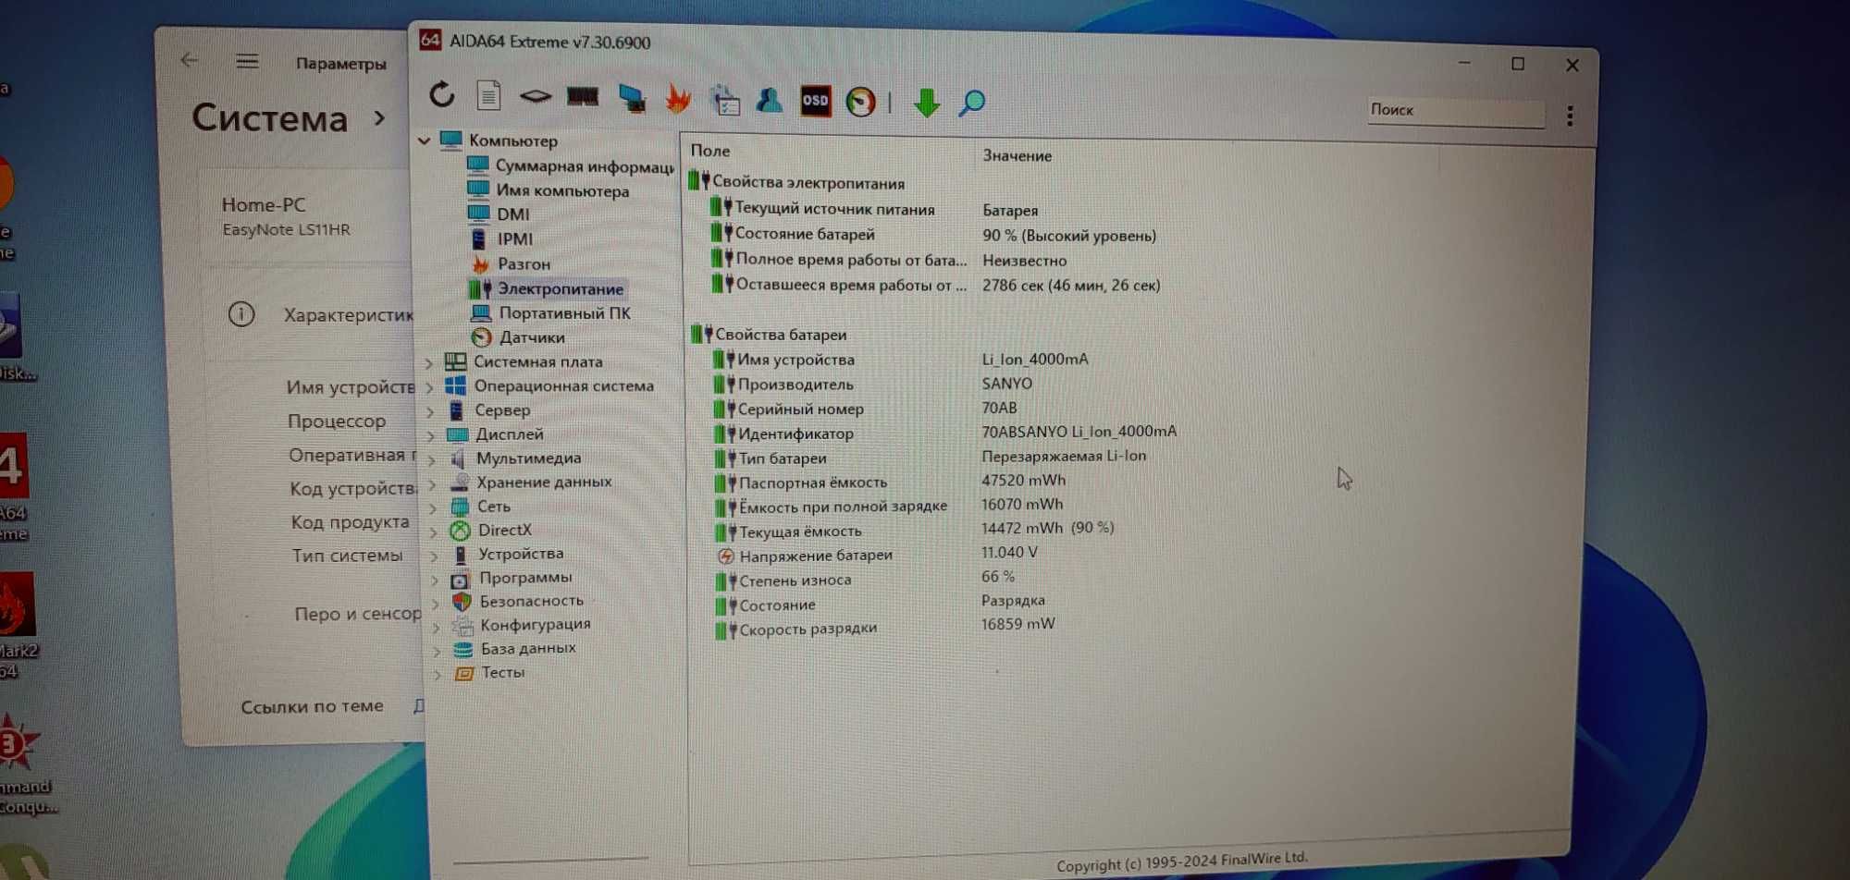Click the Refresh toolbar icon in AIDA64
Screen dimensions: 1850x880
pyautogui.click(x=442, y=94)
